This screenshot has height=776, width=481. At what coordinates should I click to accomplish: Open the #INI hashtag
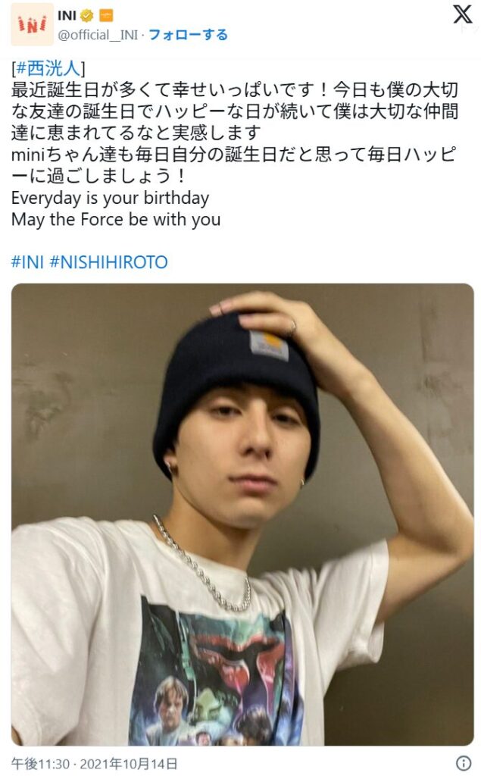point(28,261)
